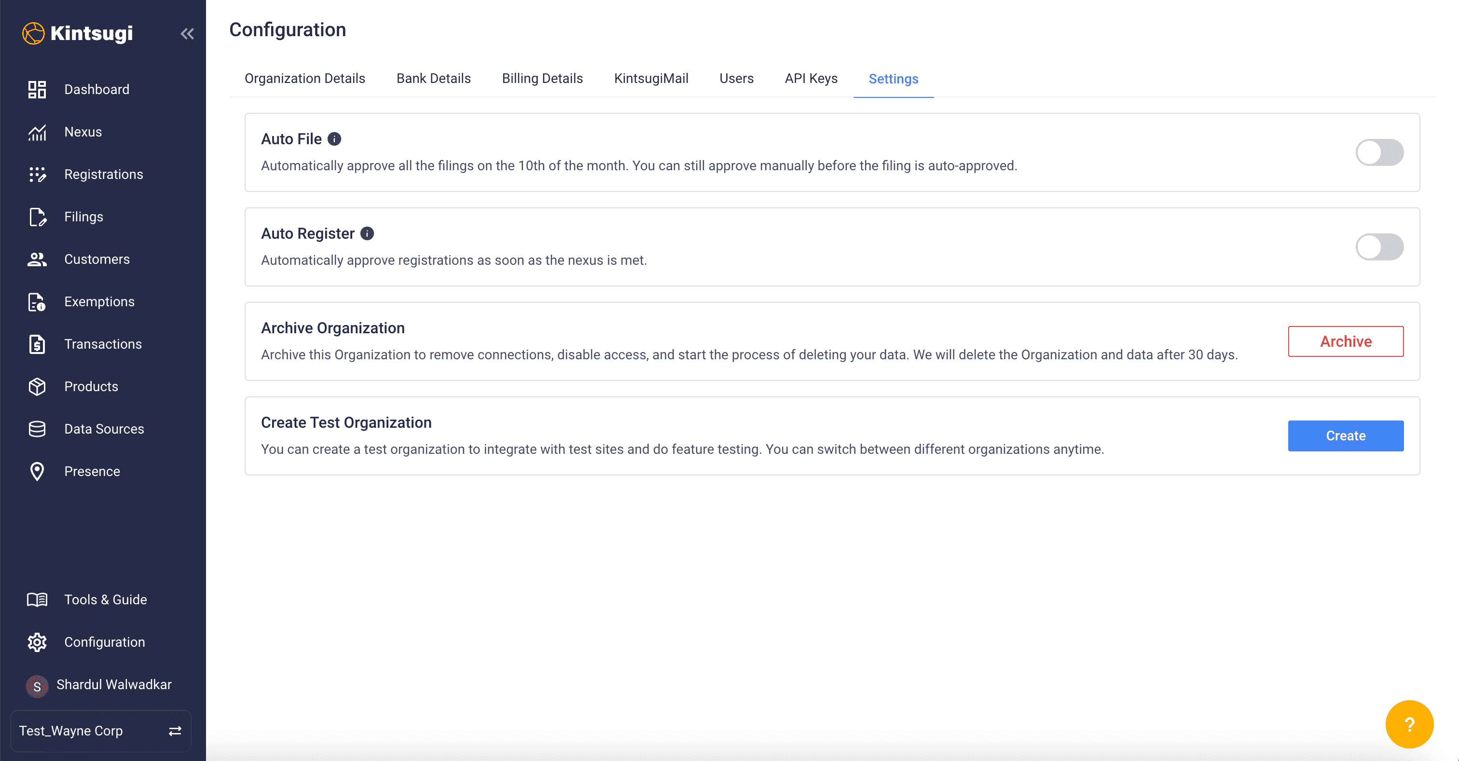
Task: Click the Data Sources database icon
Action: (x=37, y=429)
